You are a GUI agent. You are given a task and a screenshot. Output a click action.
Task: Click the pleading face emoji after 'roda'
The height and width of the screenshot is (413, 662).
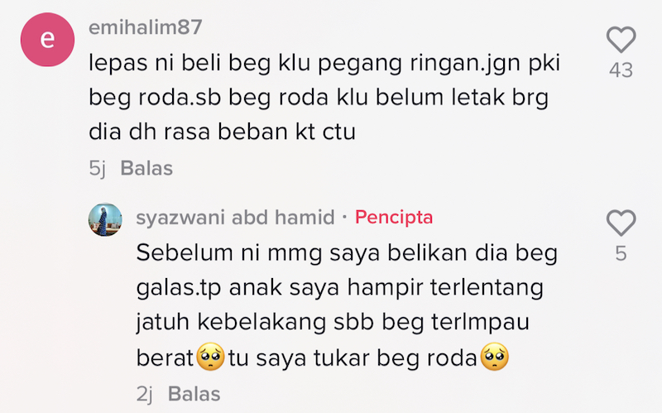494,357
